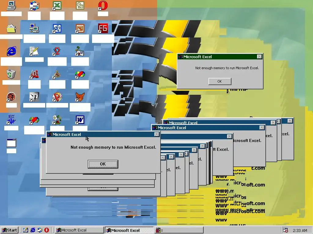Select the round fiery-red globe desktop shortcut

[11, 97]
